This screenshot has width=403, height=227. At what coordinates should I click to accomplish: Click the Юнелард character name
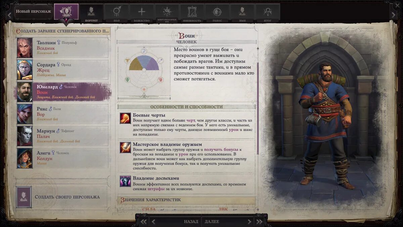pos(47,87)
